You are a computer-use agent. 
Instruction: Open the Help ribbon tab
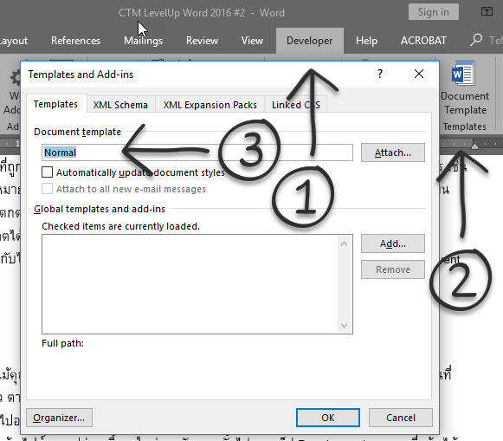click(366, 41)
